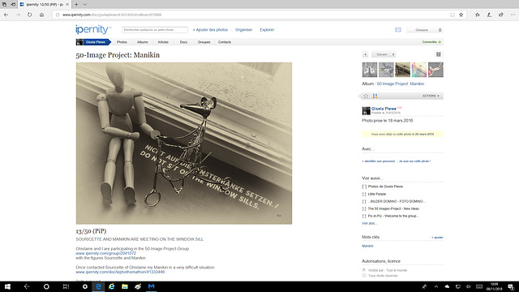Click the browser add notes pen icon
Screen dimensions: 519x292
tap(489, 15)
